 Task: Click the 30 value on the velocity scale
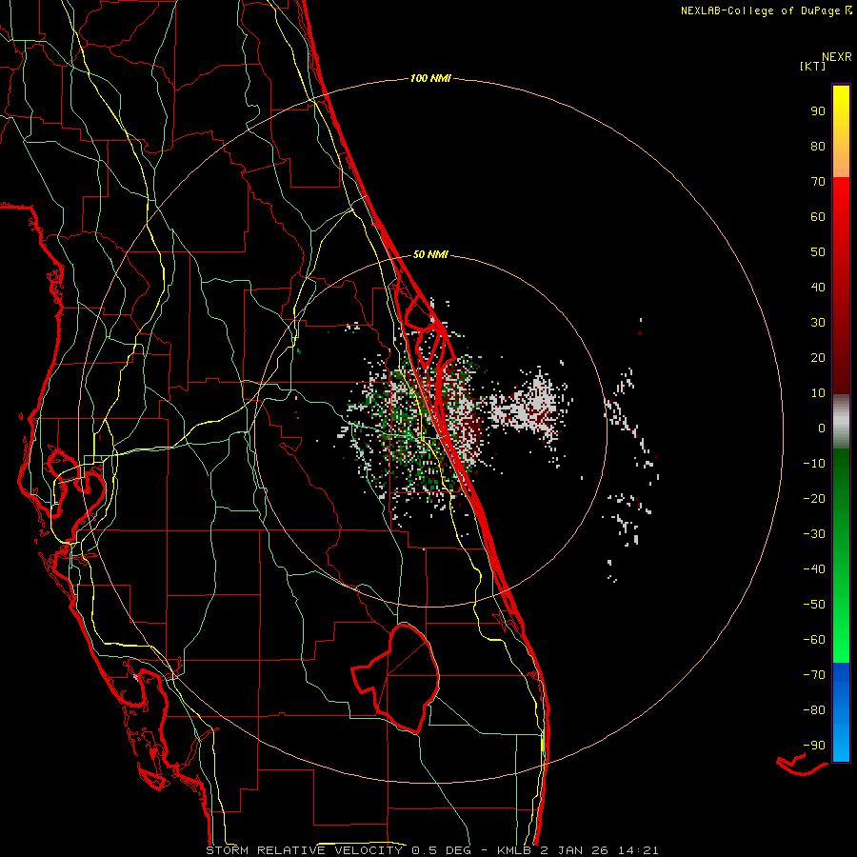818,323
